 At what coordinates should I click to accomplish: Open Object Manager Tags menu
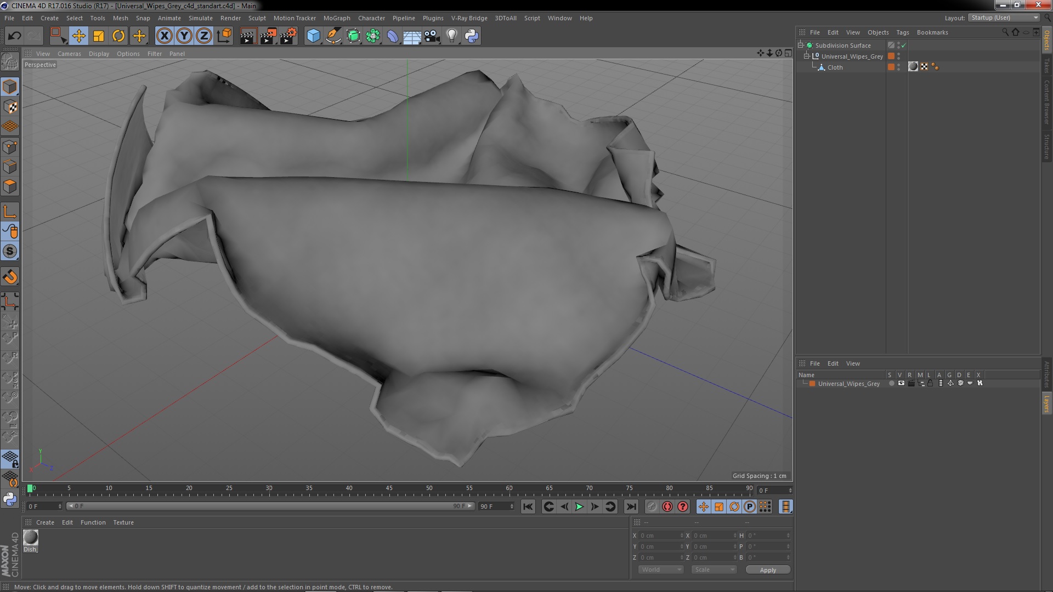point(902,32)
